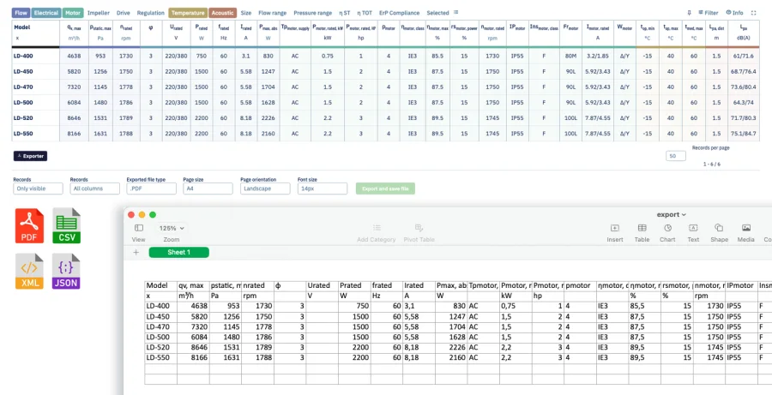The image size is (772, 395).
Task: Select the XML file format icon
Action: (29, 271)
